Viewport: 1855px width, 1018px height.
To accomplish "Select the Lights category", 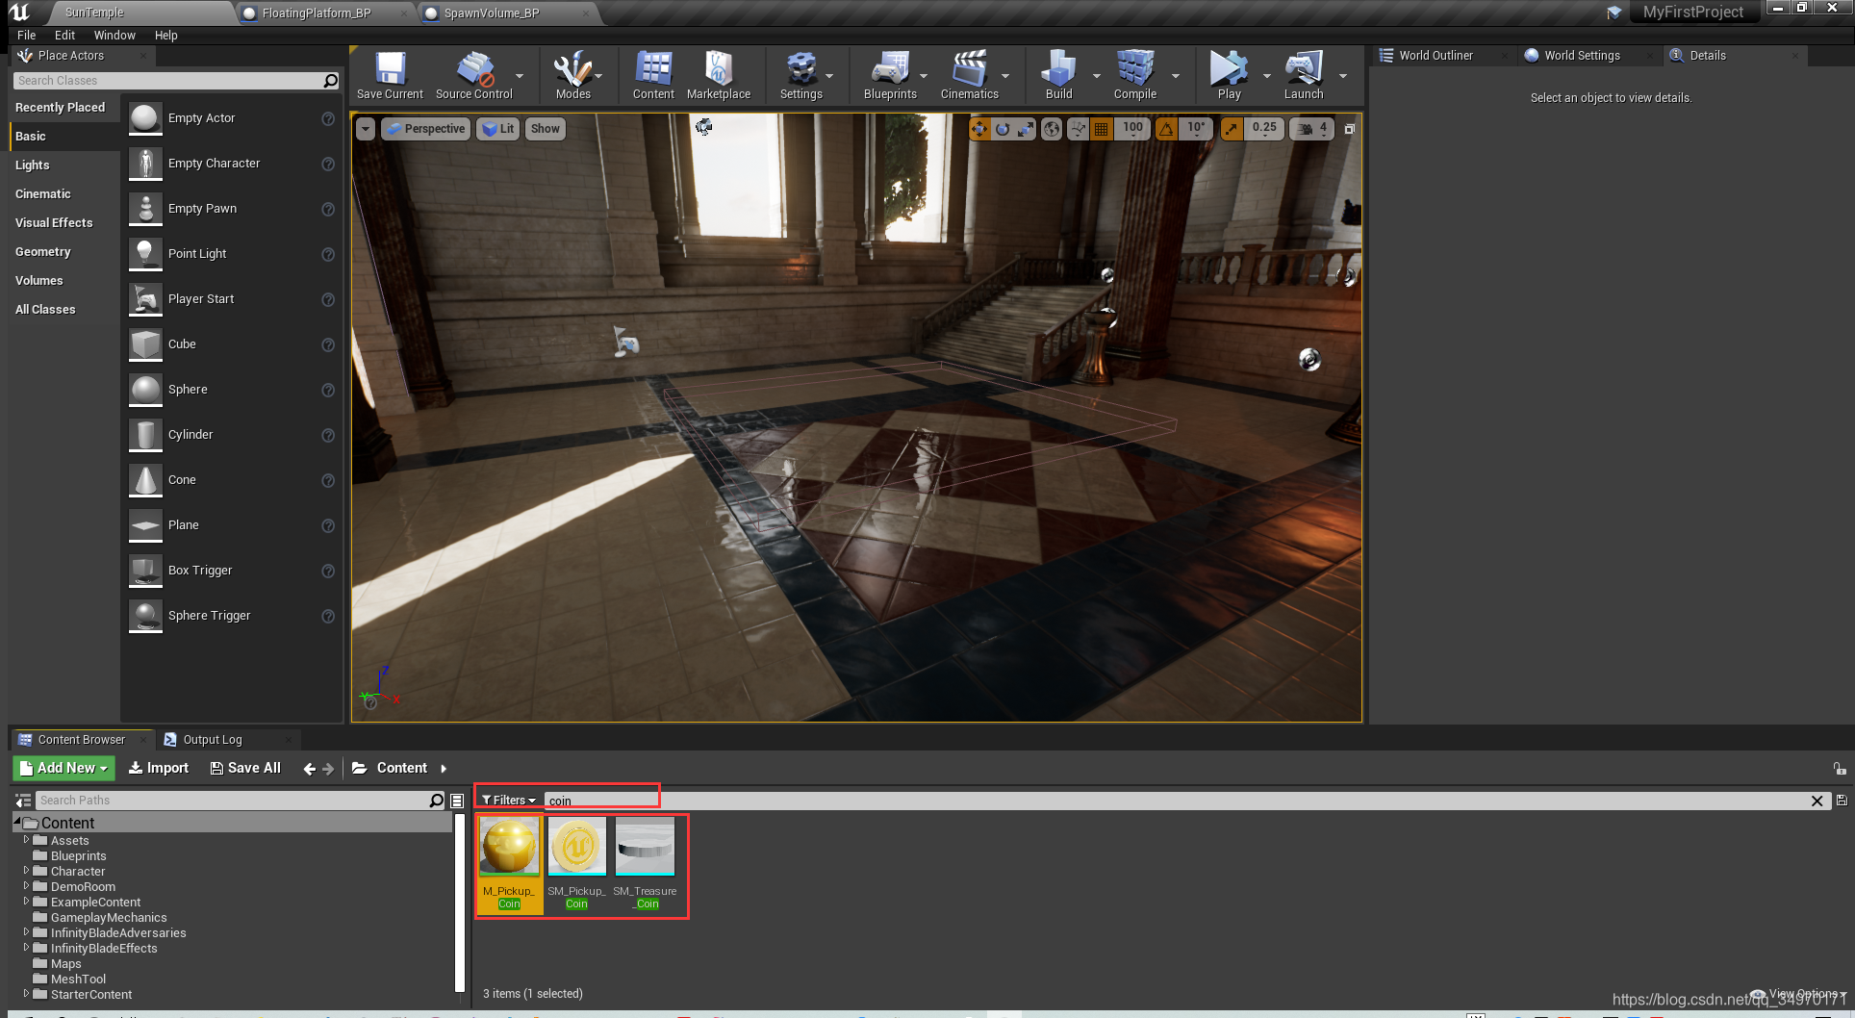I will tap(32, 165).
